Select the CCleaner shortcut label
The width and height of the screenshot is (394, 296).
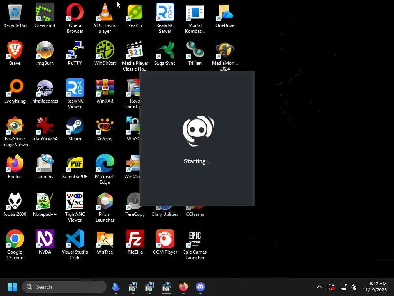tap(195, 214)
